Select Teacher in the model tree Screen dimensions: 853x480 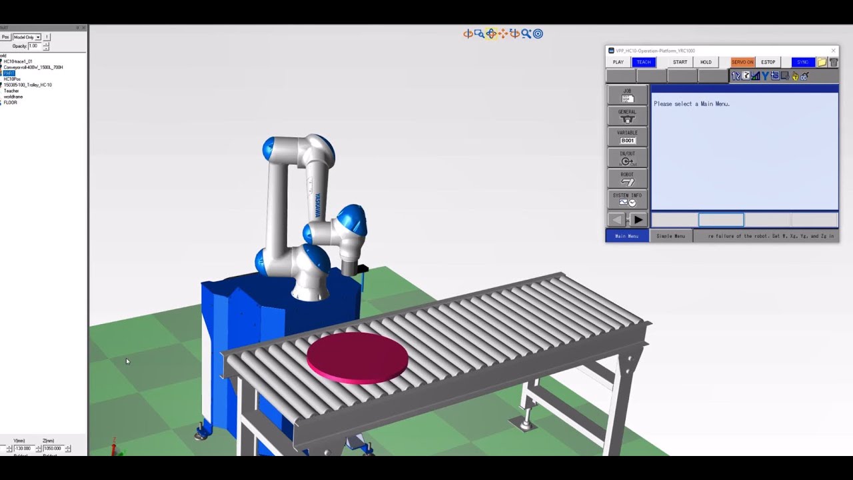[x=11, y=91]
